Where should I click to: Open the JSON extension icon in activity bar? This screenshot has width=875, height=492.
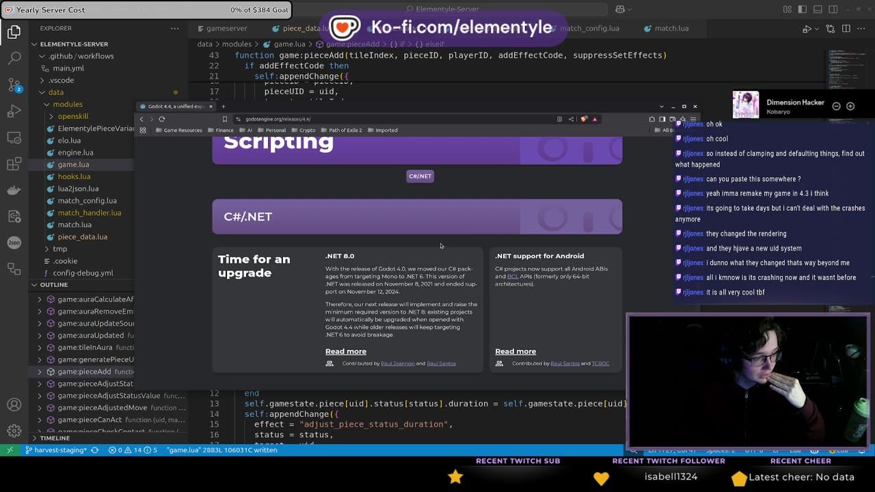[14, 243]
